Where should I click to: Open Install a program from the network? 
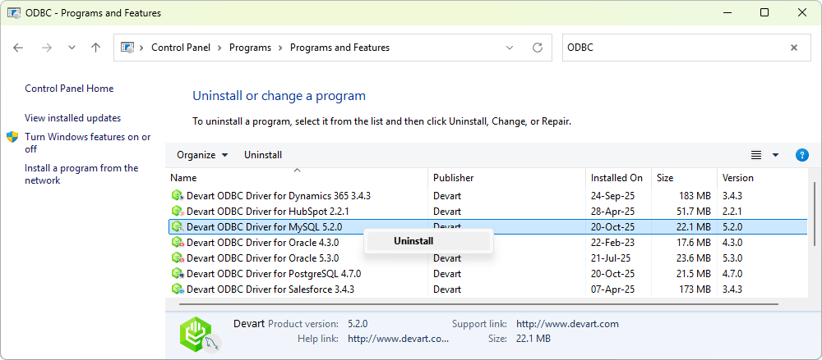[81, 174]
